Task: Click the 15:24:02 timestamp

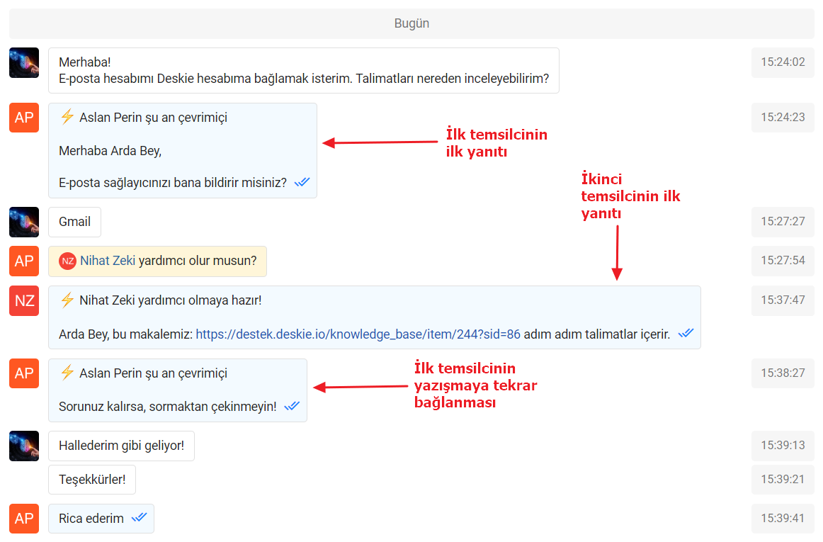Action: coord(783,62)
